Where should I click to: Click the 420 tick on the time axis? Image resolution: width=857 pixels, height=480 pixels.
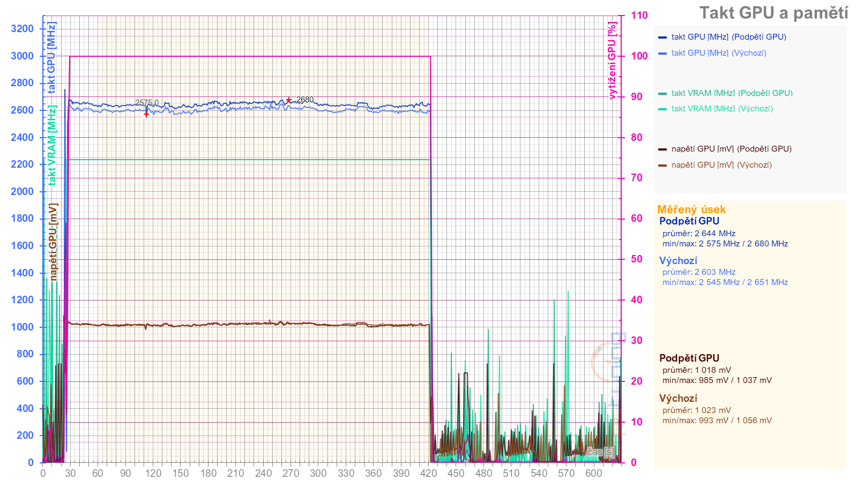click(428, 473)
